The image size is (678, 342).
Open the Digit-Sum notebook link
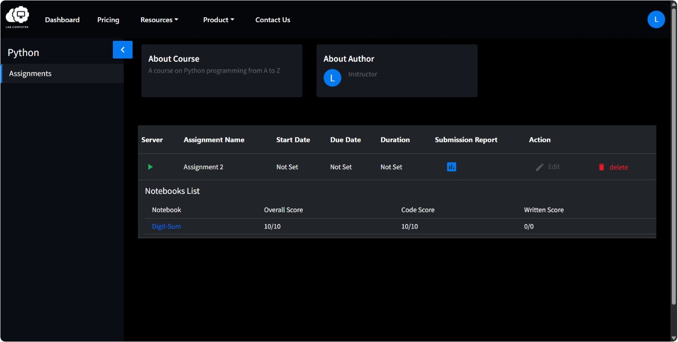[x=166, y=226]
